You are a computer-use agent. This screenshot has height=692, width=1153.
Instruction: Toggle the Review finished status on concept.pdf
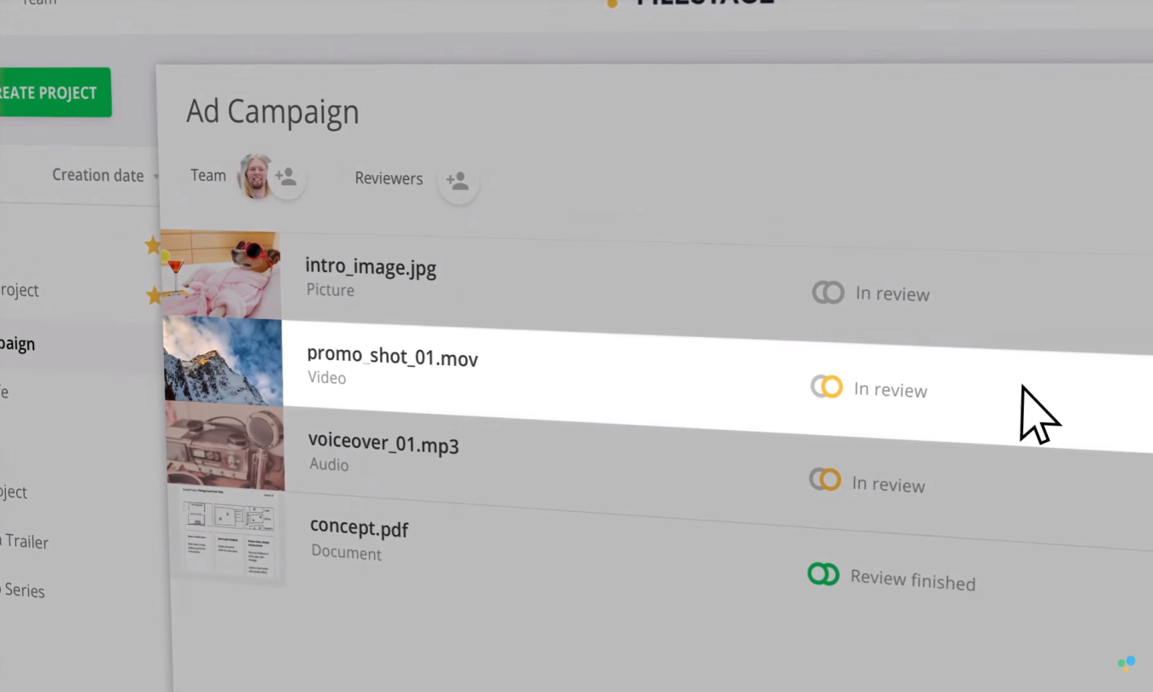tap(823, 573)
